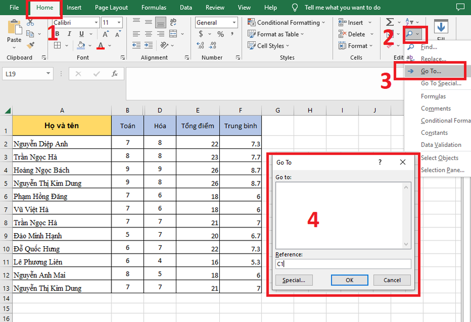Open the Insert cells dropdown

pos(370,22)
